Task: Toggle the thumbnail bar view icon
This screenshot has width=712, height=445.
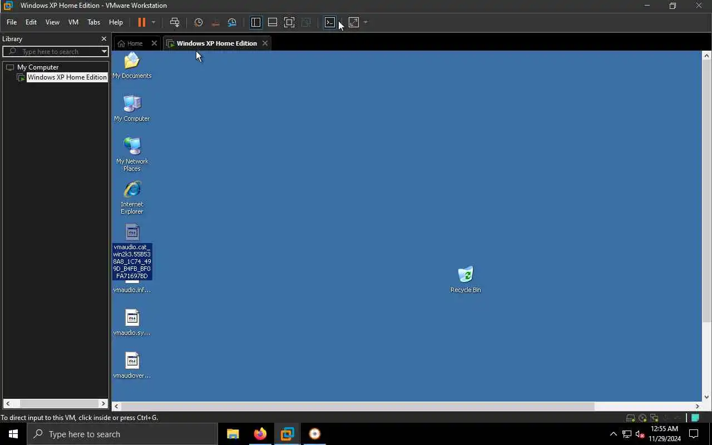Action: pyautogui.click(x=273, y=22)
